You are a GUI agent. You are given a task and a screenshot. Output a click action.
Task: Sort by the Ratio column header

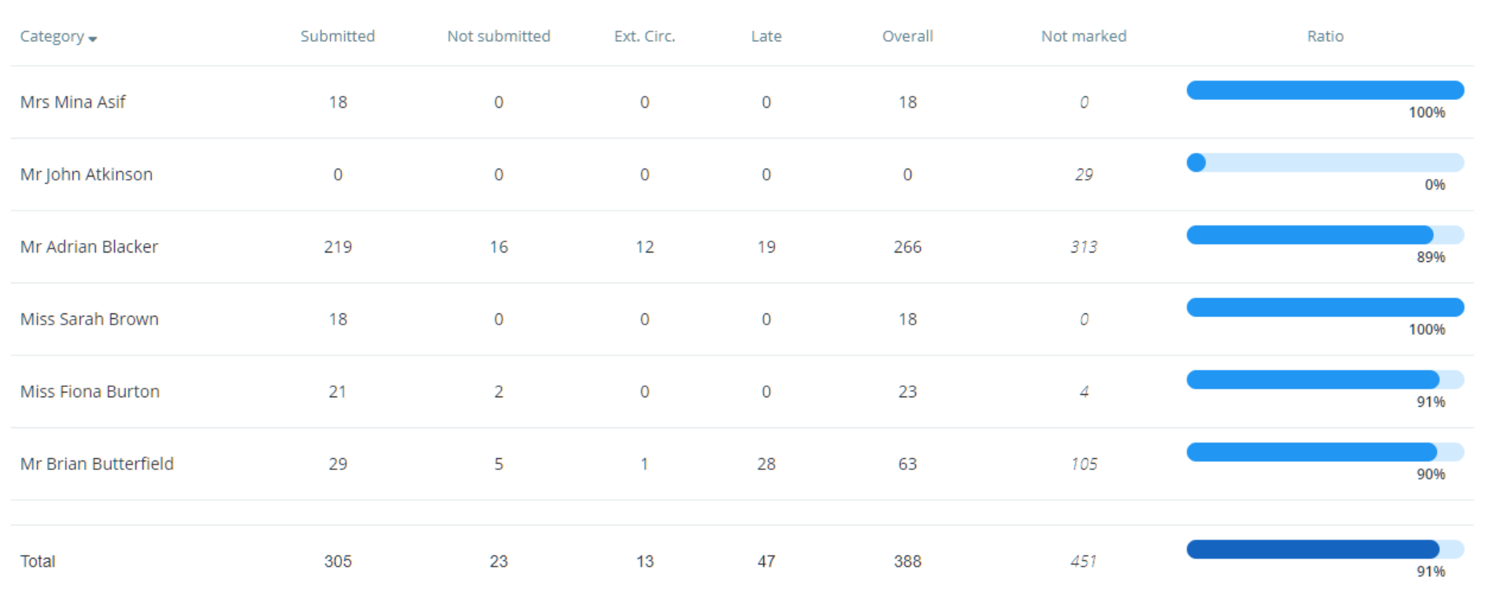[1325, 36]
